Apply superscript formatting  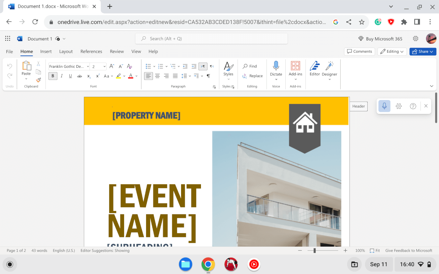click(98, 76)
